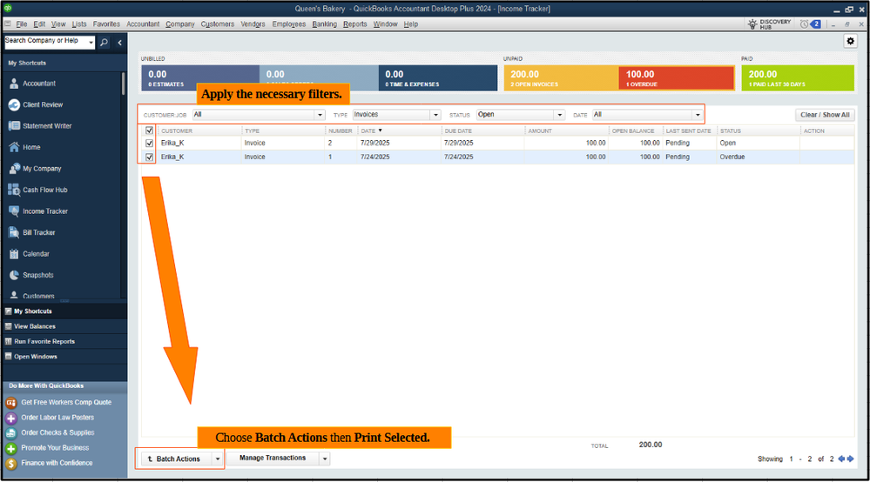Open the search box dropdown arrow
This screenshot has width=870, height=482.
pos(91,43)
